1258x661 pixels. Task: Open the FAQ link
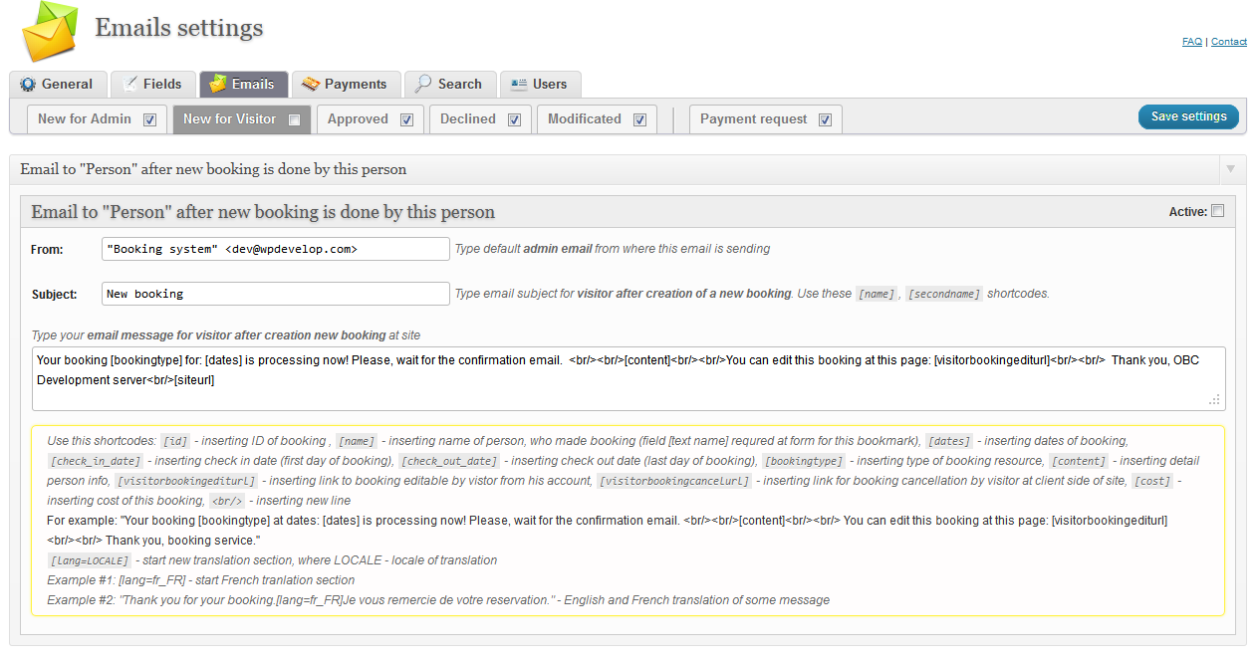pos(1192,42)
